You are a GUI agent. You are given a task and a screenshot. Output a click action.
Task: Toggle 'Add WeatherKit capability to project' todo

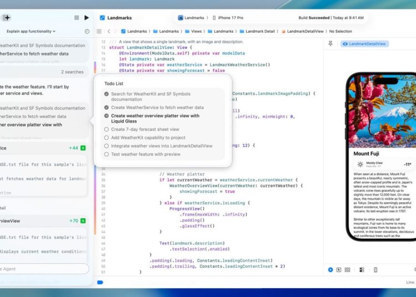coord(106,137)
